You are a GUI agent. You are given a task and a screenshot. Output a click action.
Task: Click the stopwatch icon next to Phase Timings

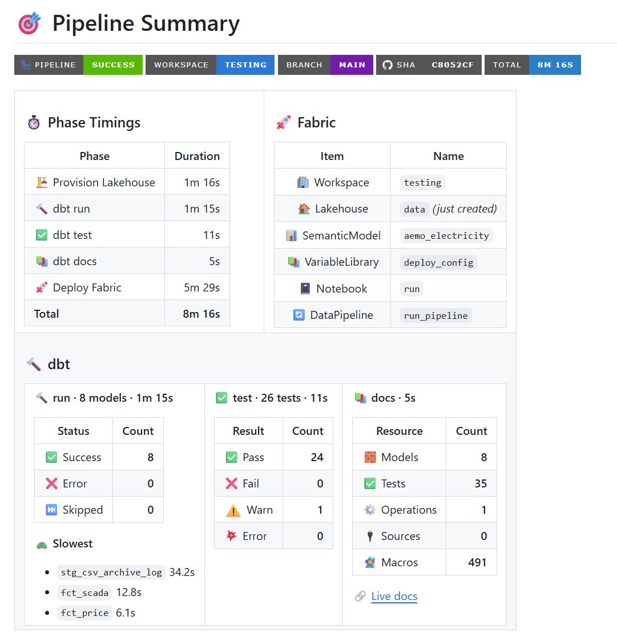point(34,122)
